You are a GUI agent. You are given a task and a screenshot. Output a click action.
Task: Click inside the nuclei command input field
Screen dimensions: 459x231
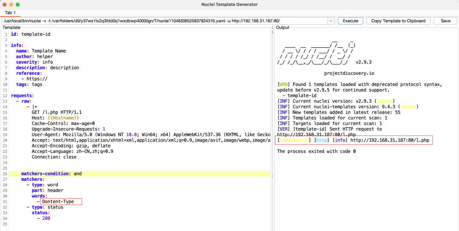165,21
